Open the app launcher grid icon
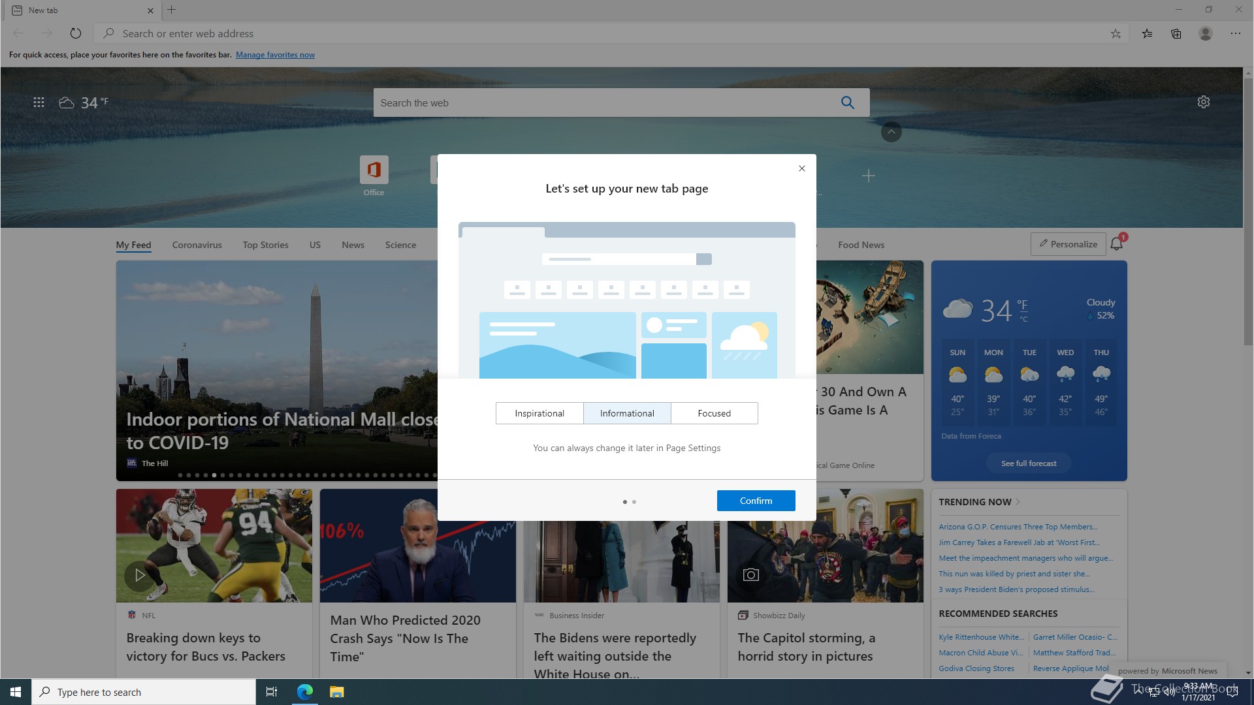The width and height of the screenshot is (1254, 705). pyautogui.click(x=39, y=102)
